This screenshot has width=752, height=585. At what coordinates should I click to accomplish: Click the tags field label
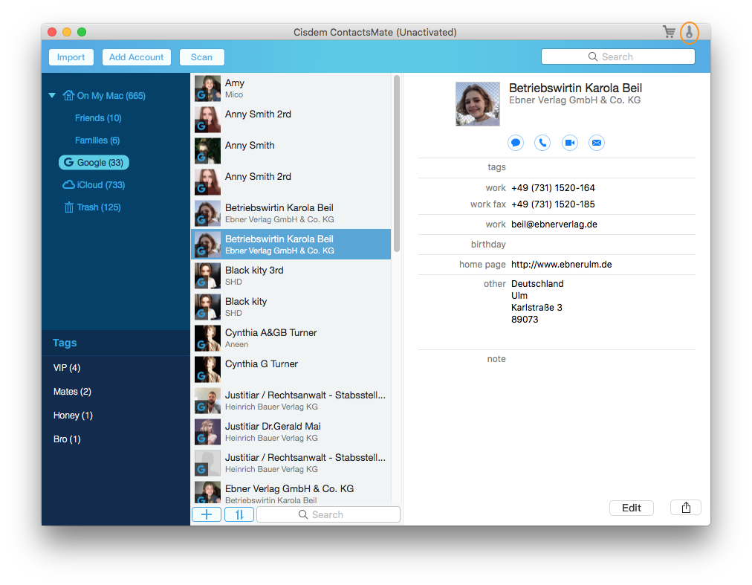click(496, 167)
